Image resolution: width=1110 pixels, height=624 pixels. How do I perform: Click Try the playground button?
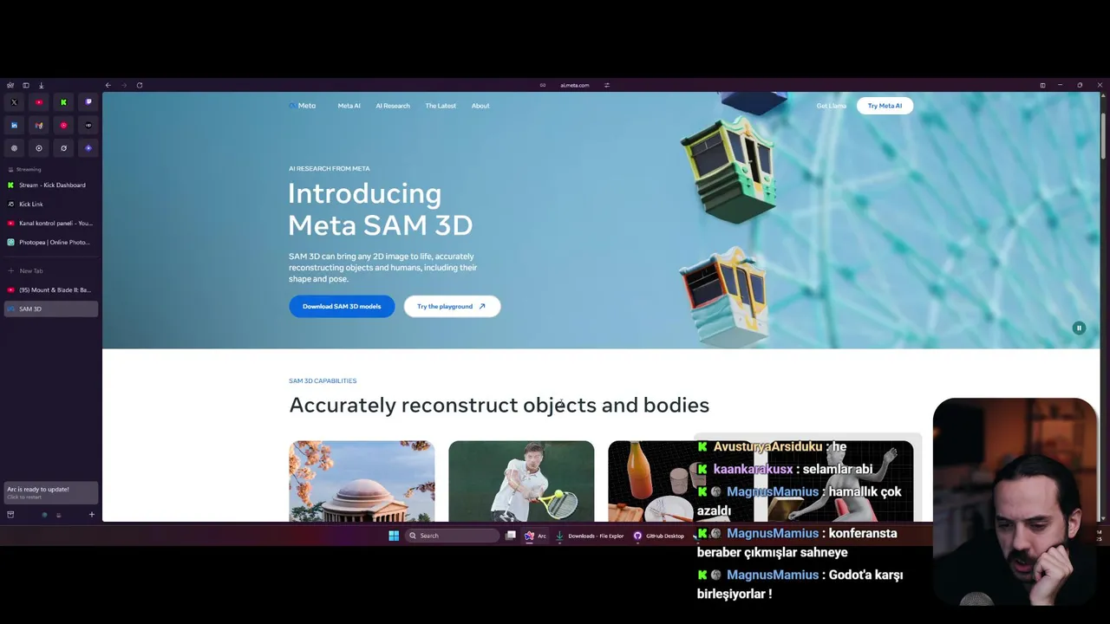click(452, 306)
